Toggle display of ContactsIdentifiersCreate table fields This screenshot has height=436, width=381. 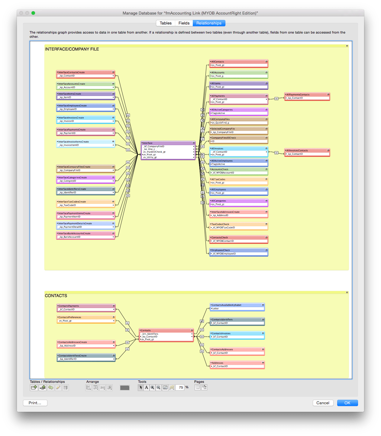click(x=114, y=355)
